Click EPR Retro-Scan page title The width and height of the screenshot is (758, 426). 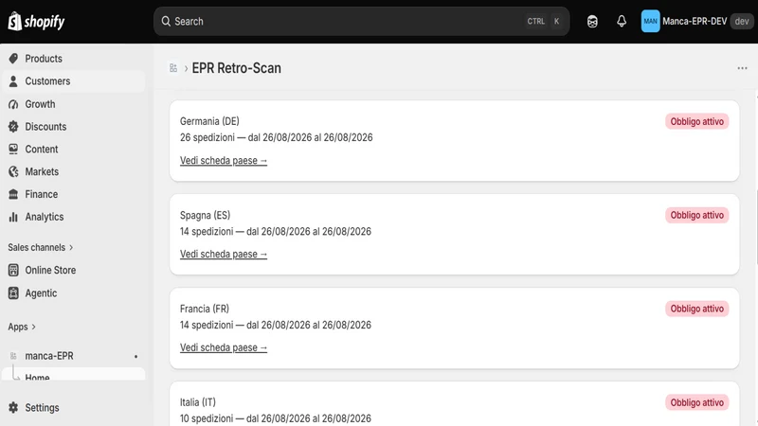pyautogui.click(x=236, y=68)
